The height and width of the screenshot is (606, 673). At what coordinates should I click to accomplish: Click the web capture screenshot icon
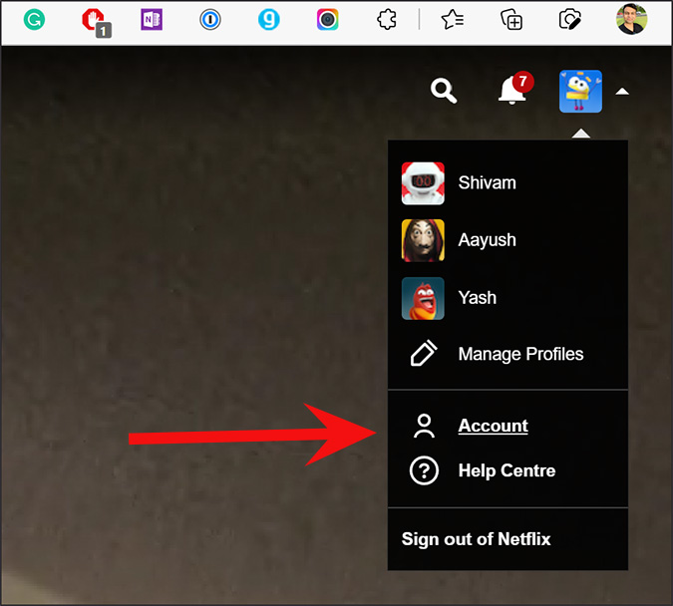click(570, 19)
